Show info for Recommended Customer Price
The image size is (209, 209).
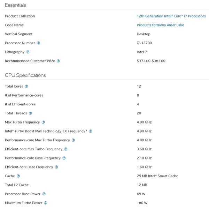[x=59, y=61]
